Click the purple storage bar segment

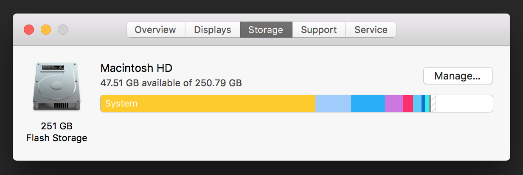[394, 104]
